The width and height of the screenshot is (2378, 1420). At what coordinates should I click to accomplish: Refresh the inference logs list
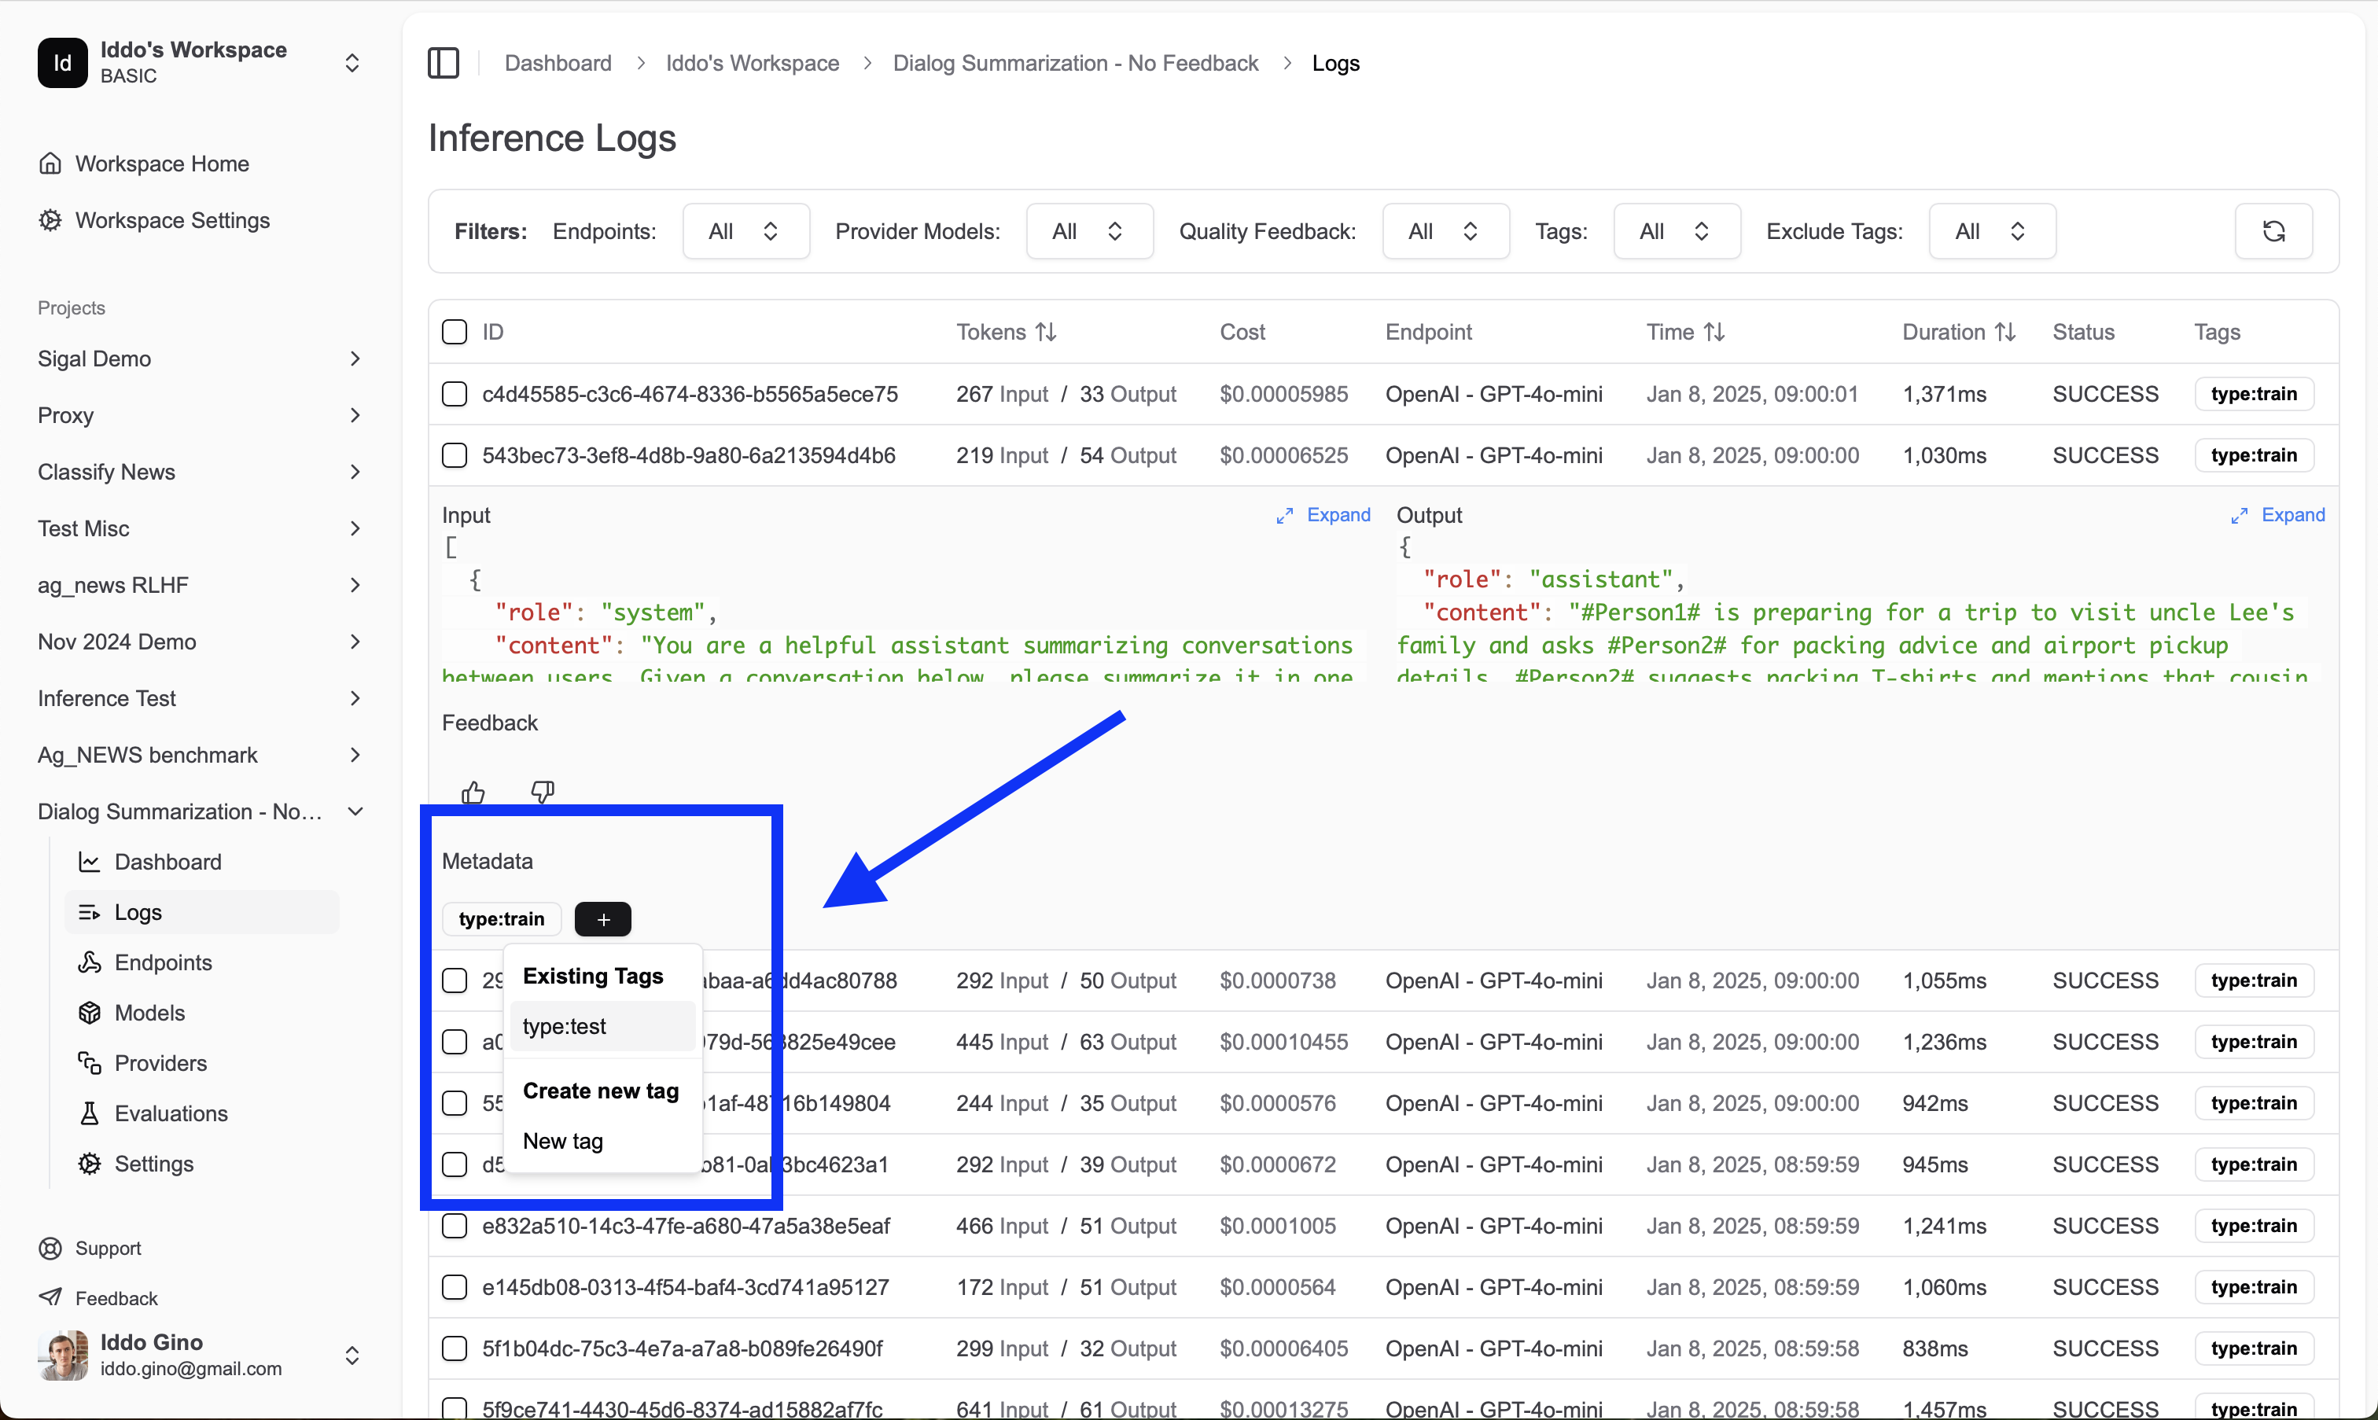pyautogui.click(x=2273, y=230)
